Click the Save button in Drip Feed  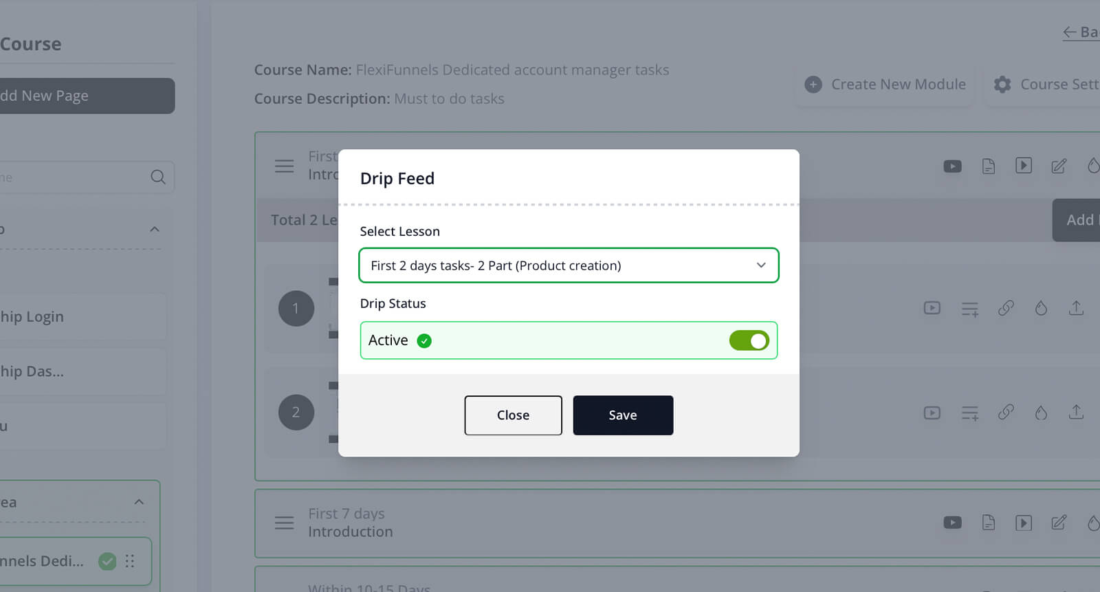tap(623, 415)
